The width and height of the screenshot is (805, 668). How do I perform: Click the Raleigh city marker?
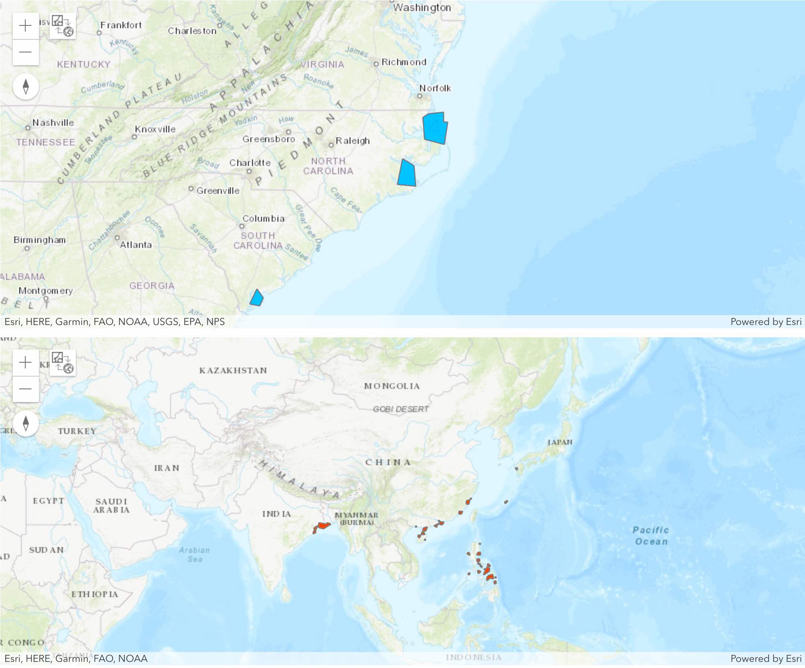click(x=331, y=145)
